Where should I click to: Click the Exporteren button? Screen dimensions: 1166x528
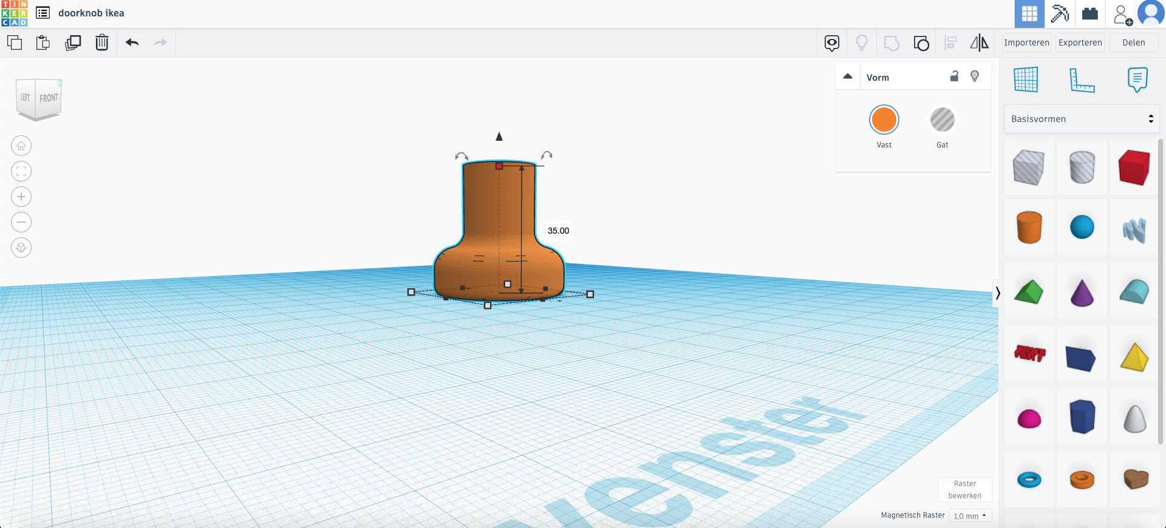1080,42
